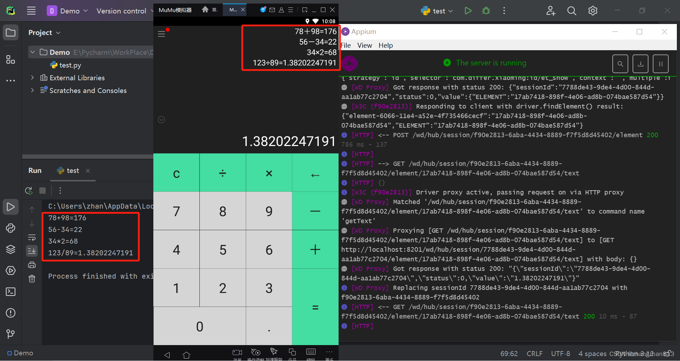Change CRLF line separator in status bar

click(x=534, y=354)
